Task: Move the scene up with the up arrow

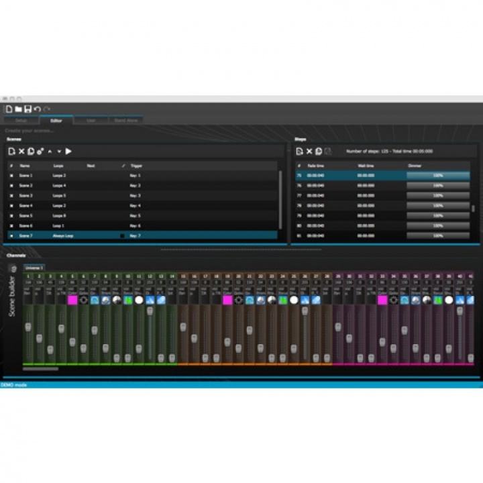Action: (50, 152)
